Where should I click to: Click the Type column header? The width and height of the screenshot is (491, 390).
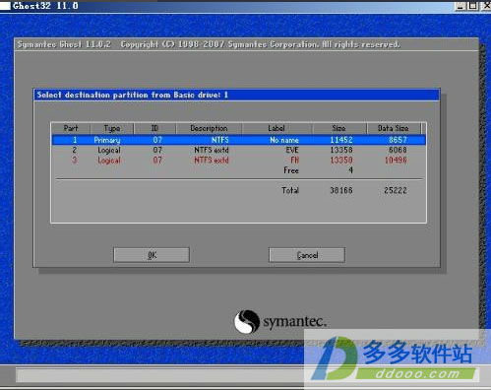tap(112, 128)
